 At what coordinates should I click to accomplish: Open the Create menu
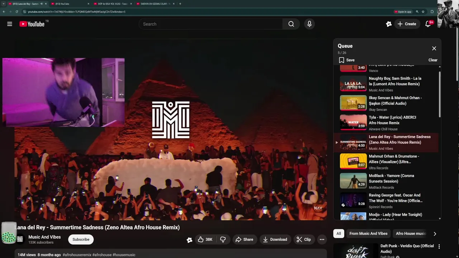(x=407, y=24)
